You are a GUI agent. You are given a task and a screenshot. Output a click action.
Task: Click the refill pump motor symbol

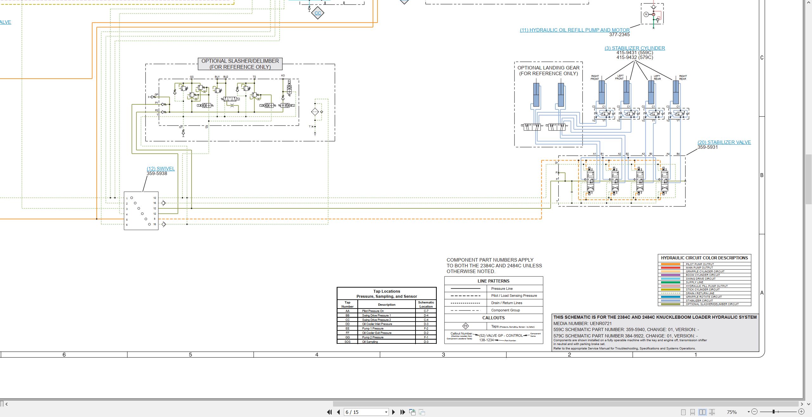[646, 14]
